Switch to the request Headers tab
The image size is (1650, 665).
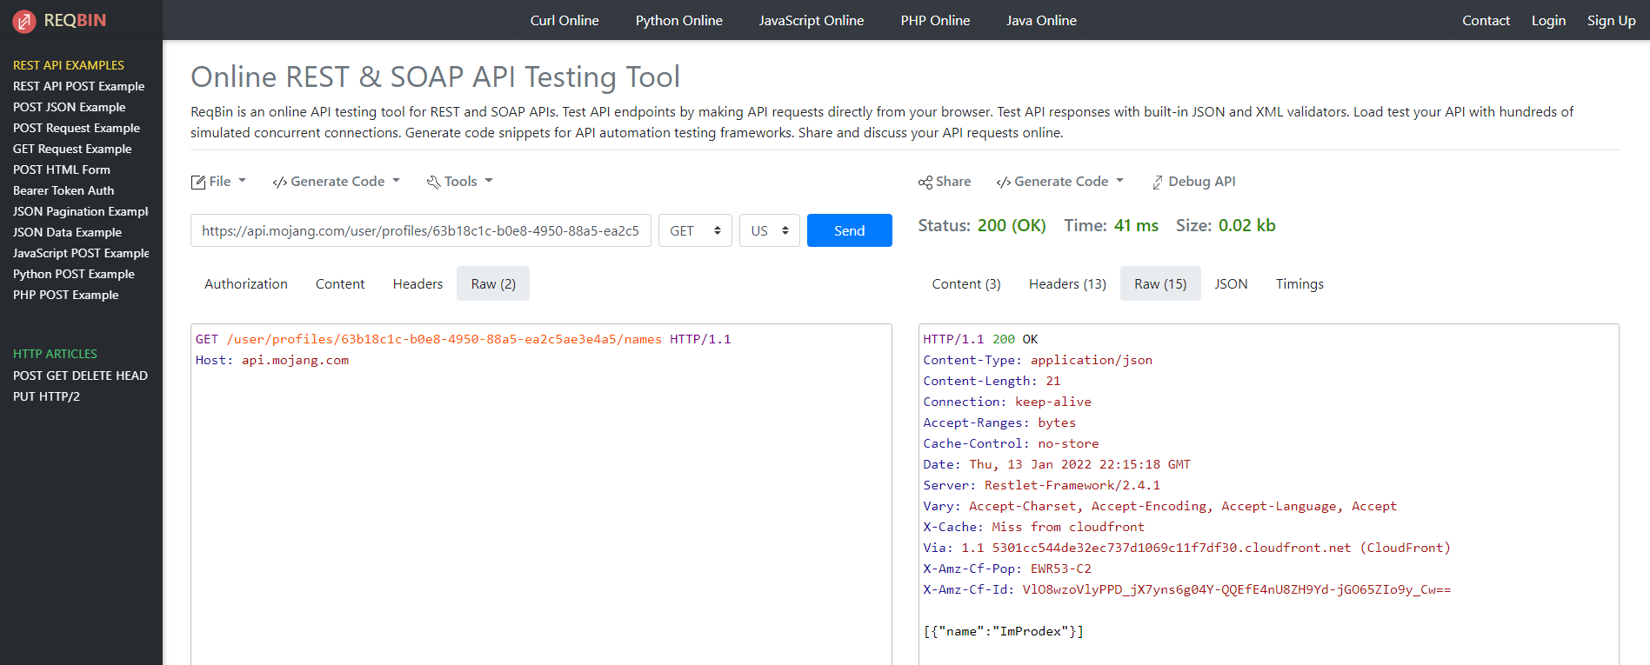tap(418, 284)
